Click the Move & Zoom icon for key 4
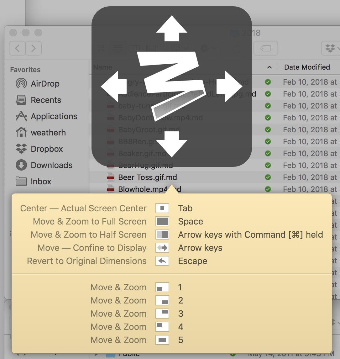Image resolution: width=340 pixels, height=359 pixels. click(162, 327)
